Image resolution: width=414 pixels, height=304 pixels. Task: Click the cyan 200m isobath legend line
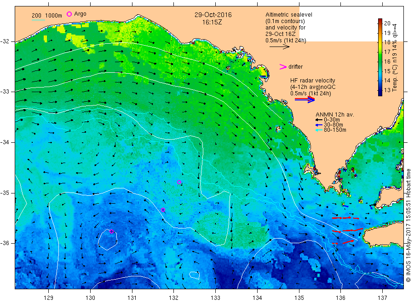(x=38, y=19)
